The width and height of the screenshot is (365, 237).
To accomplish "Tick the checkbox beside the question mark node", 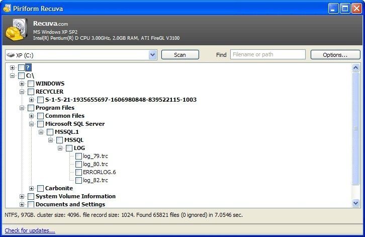I will tap(22, 67).
